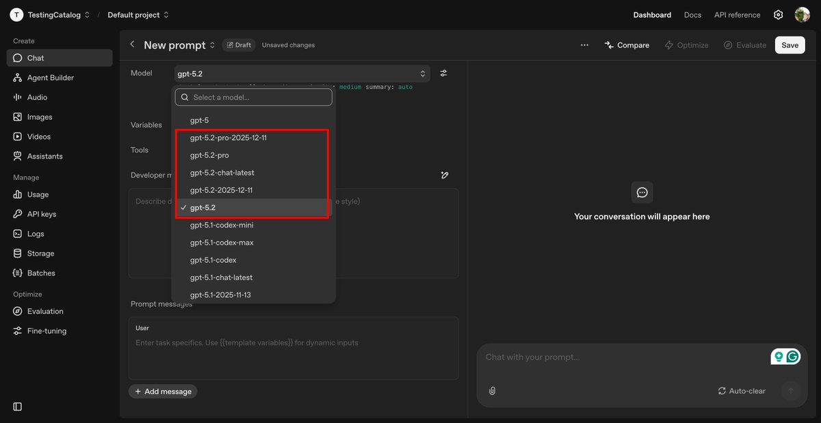Click the Draft status badge
Screen dimensions: 821x423
pyautogui.click(x=239, y=45)
